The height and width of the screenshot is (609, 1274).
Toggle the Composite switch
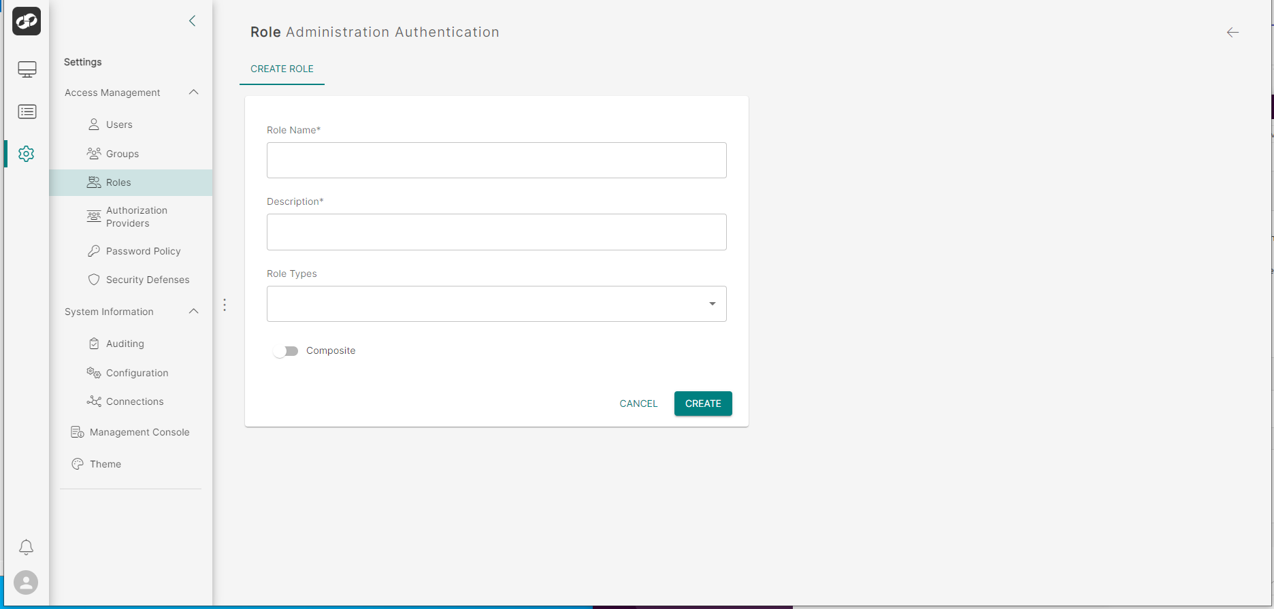286,351
